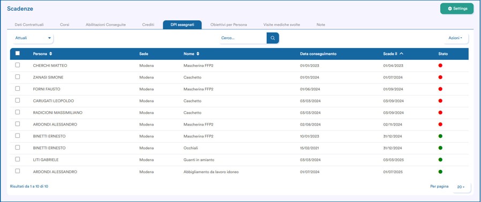Click red status dot for CHERCHI MATTEO

(x=440, y=66)
